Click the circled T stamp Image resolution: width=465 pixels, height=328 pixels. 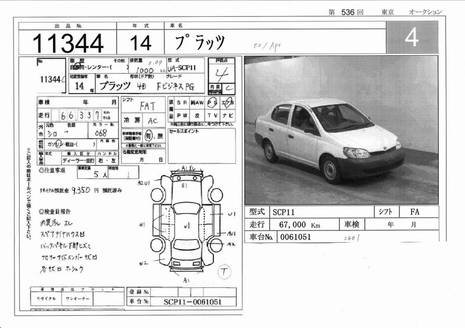click(224, 272)
